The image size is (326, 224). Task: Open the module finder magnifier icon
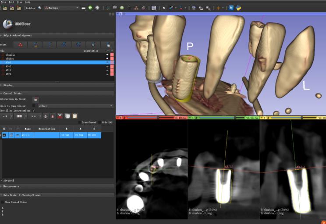(x=40, y=8)
